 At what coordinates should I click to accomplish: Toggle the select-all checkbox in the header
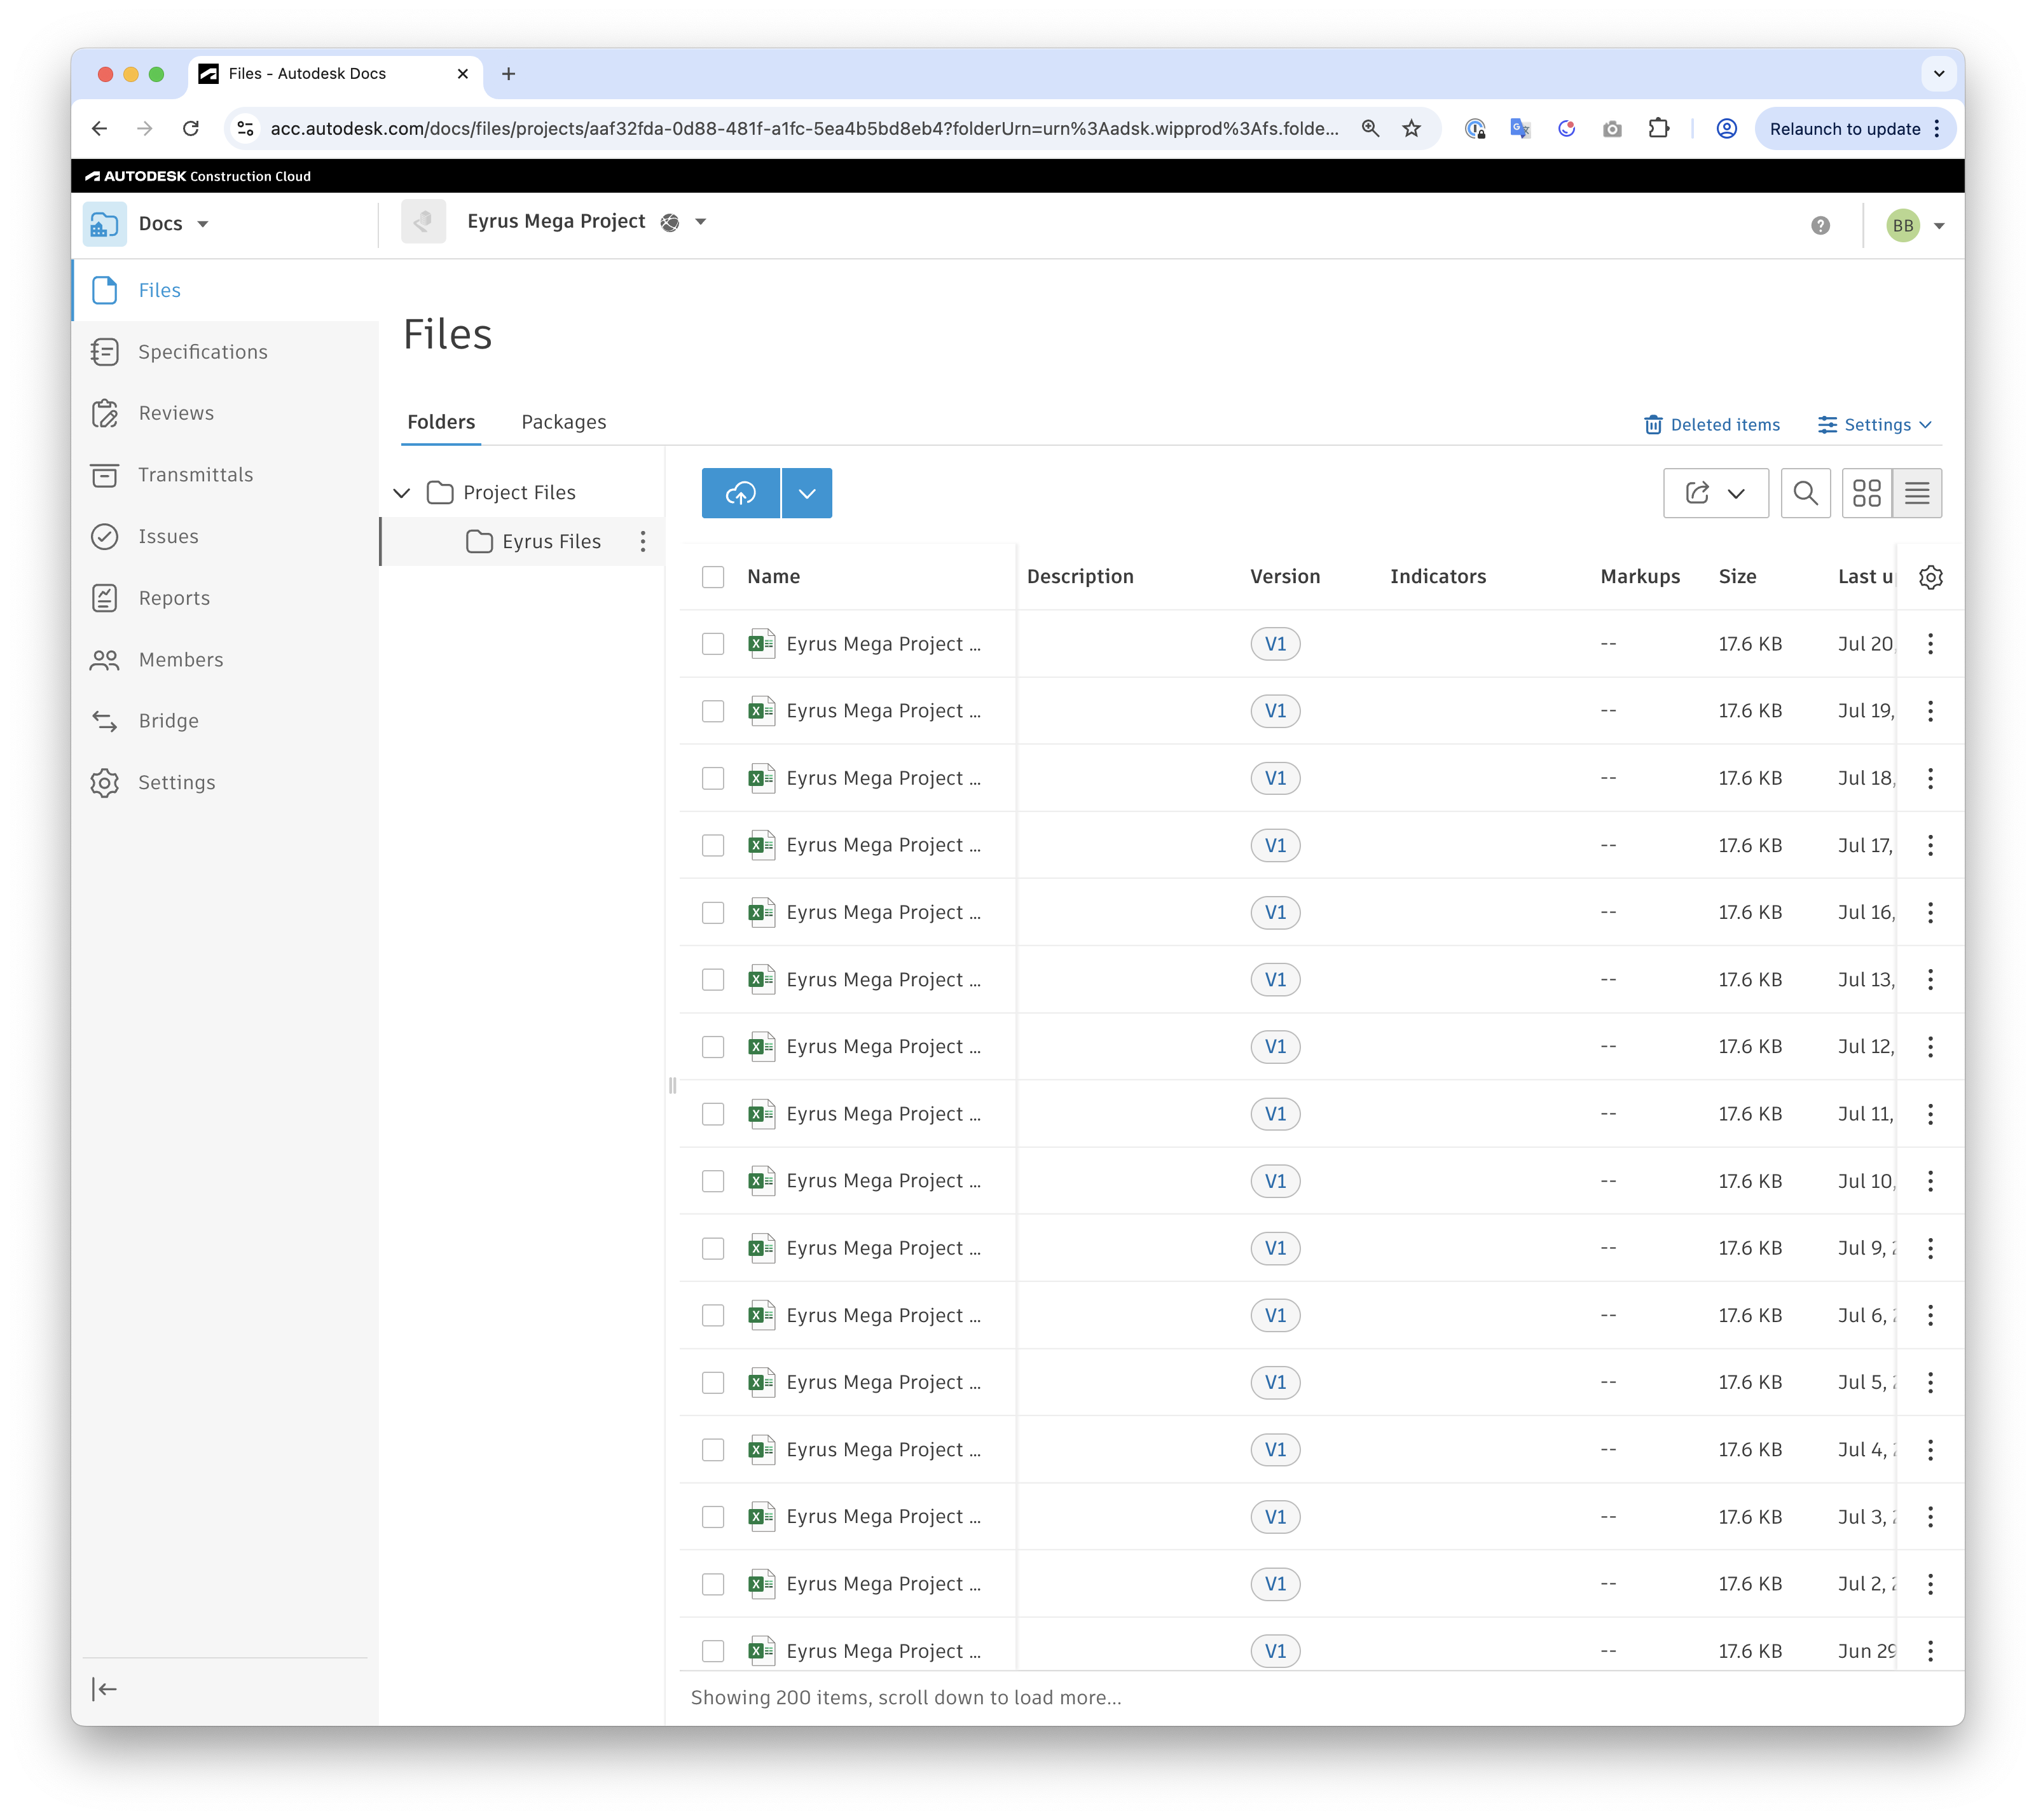point(713,577)
